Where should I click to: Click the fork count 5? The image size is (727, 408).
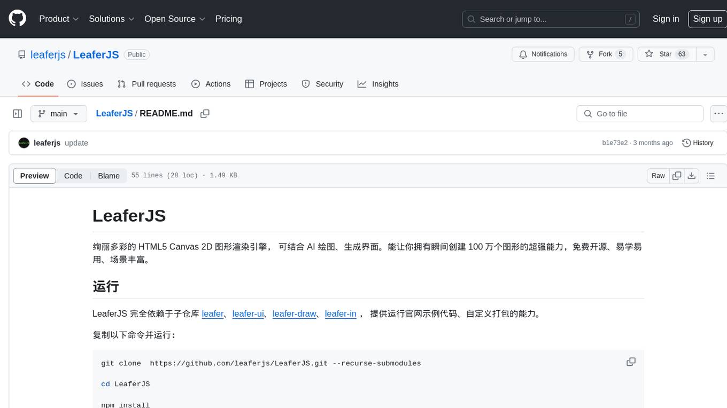click(x=620, y=54)
